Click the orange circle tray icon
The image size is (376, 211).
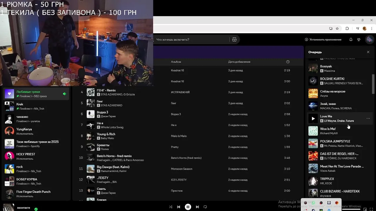click(x=337, y=203)
